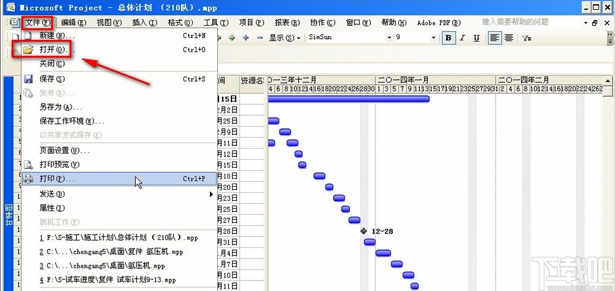The height and width of the screenshot is (291, 615).
Task: Click the printer icon in menu
Action: pyautogui.click(x=28, y=179)
